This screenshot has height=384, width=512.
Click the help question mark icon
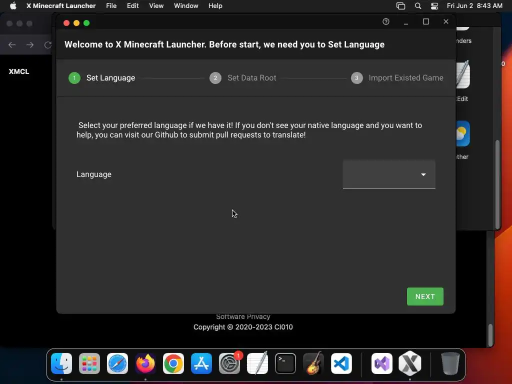point(386,21)
